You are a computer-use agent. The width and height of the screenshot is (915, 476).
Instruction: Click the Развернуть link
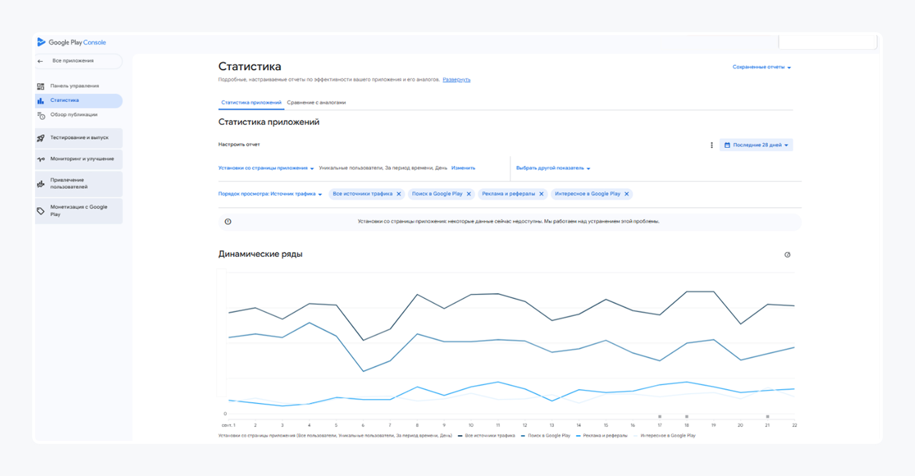coord(456,80)
